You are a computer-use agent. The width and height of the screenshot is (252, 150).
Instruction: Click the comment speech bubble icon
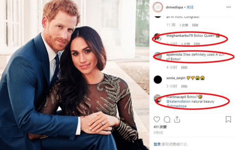(167, 119)
